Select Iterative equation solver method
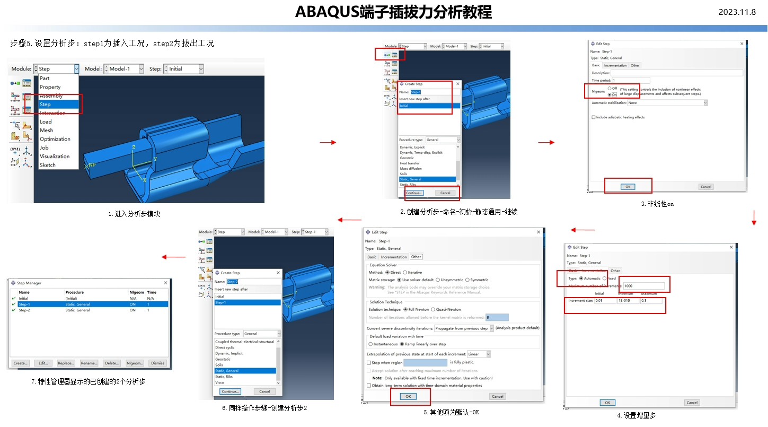The height and width of the screenshot is (427, 768). click(405, 273)
